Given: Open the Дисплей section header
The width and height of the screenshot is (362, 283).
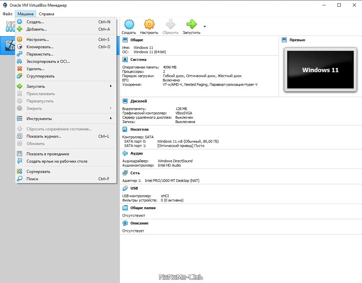Looking at the screenshot, I should click(138, 101).
